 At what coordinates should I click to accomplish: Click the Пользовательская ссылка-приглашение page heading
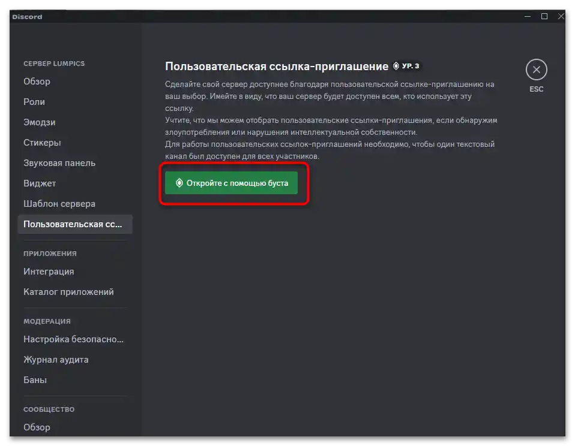coord(277,67)
